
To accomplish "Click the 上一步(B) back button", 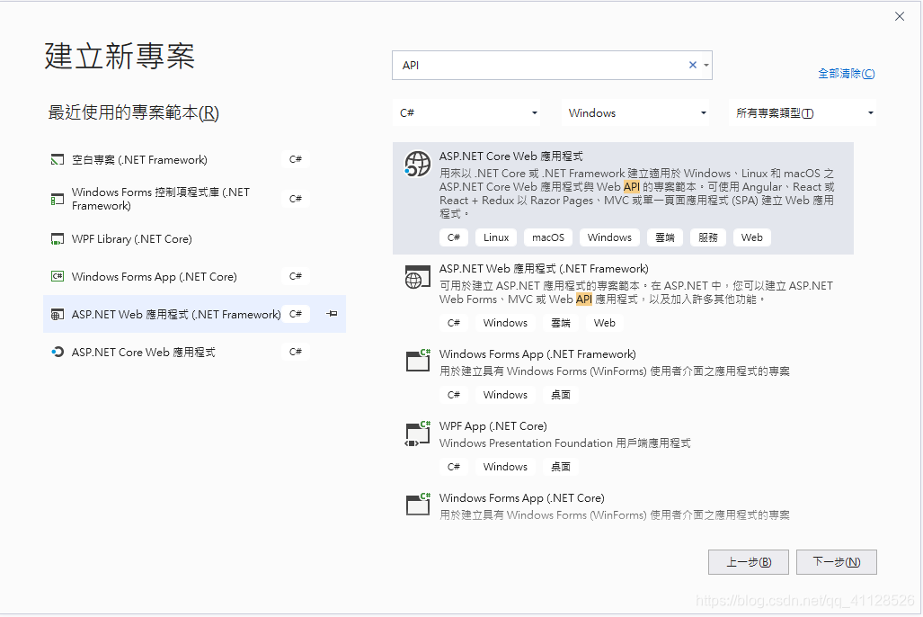I will pyautogui.click(x=748, y=561).
